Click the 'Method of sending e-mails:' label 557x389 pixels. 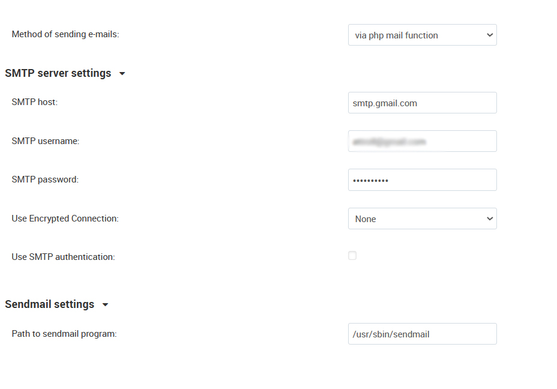tap(65, 34)
